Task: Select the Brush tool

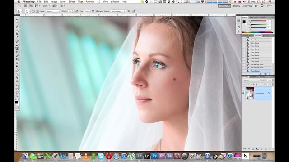Action: pos(17,45)
